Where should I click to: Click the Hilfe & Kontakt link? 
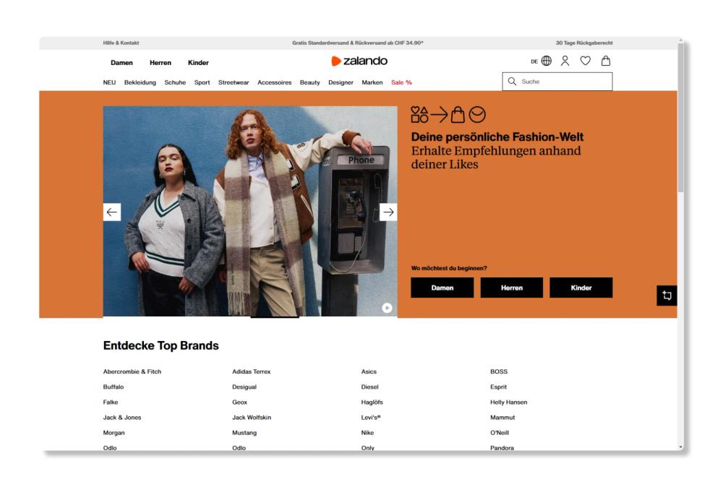(x=121, y=43)
